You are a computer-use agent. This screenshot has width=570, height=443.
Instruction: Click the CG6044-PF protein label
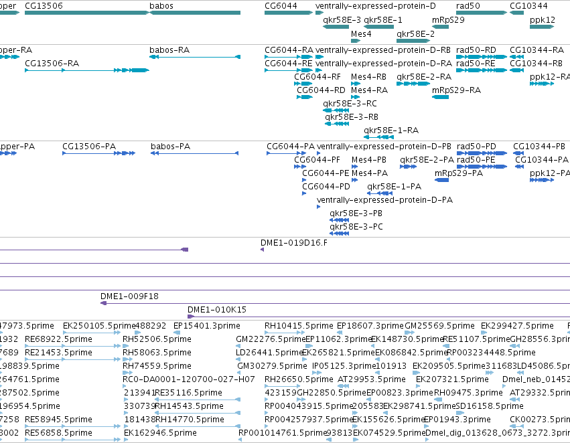[317, 160]
